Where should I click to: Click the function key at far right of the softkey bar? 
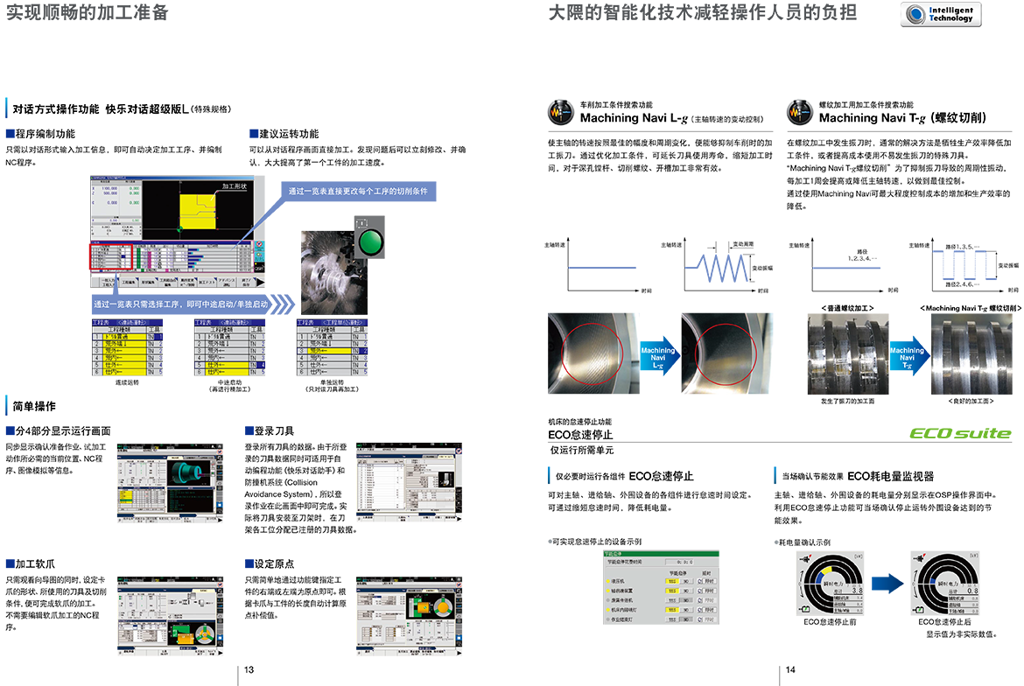pos(262,283)
